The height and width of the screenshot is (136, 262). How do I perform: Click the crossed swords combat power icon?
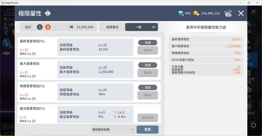[72, 27]
